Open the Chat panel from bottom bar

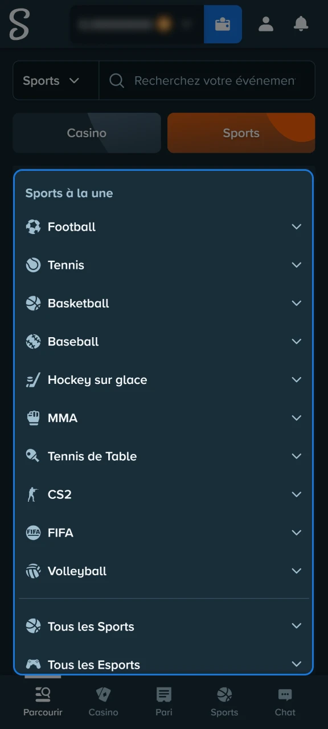pos(285,701)
